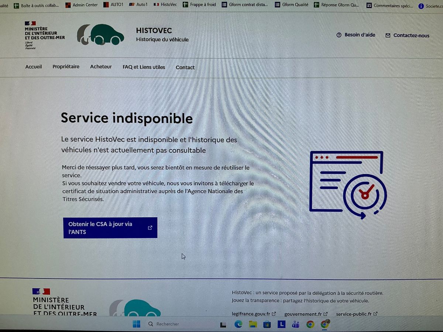The width and height of the screenshot is (443, 332).
Task: Open the Contactez-nous link
Action: pyautogui.click(x=408, y=35)
